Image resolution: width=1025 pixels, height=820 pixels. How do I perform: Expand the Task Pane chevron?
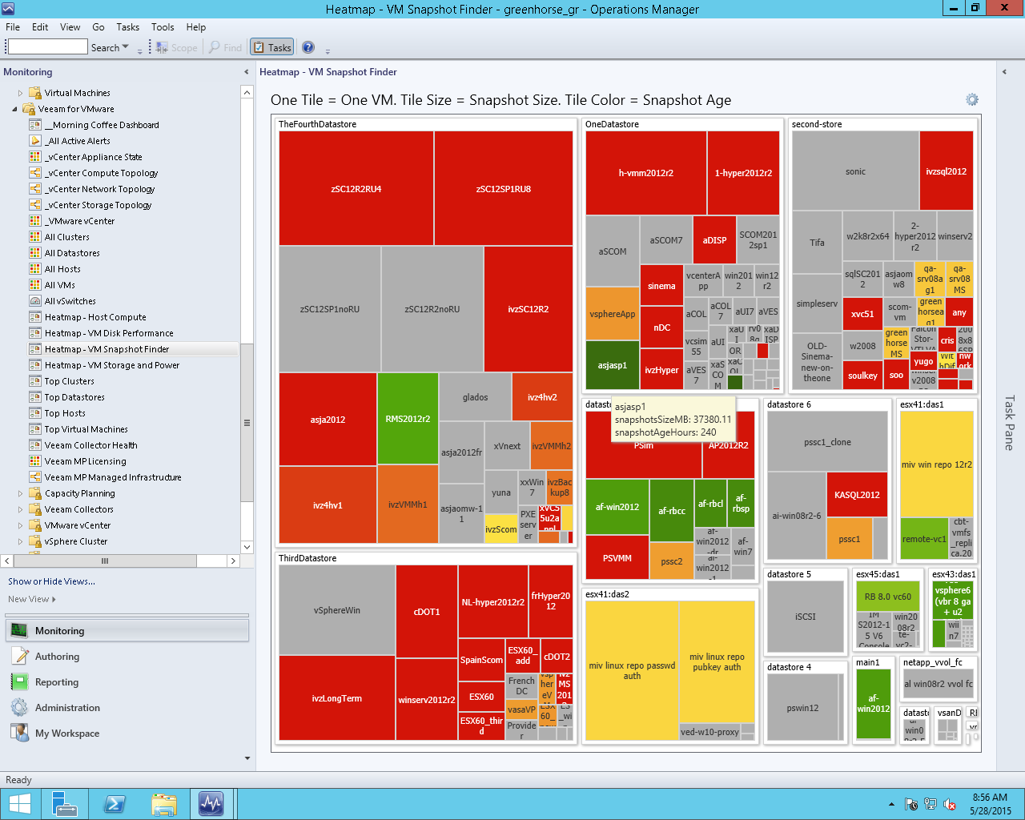(1004, 72)
